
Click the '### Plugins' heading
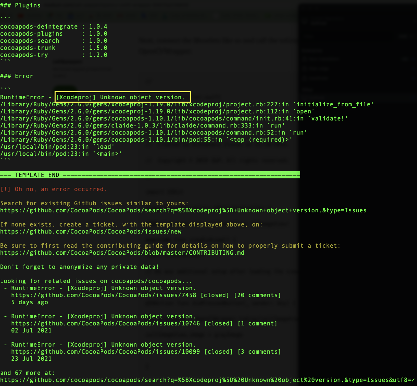click(x=20, y=5)
